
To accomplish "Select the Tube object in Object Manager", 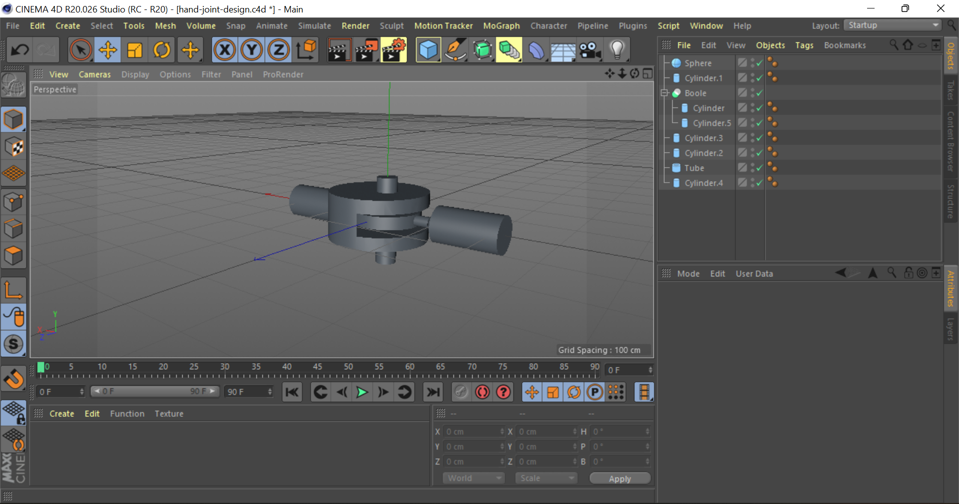I will [694, 168].
